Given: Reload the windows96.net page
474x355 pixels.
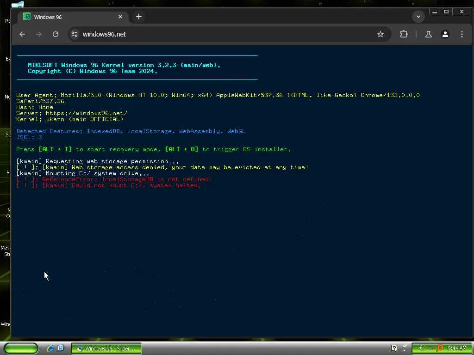Looking at the screenshot, I should (x=56, y=34).
